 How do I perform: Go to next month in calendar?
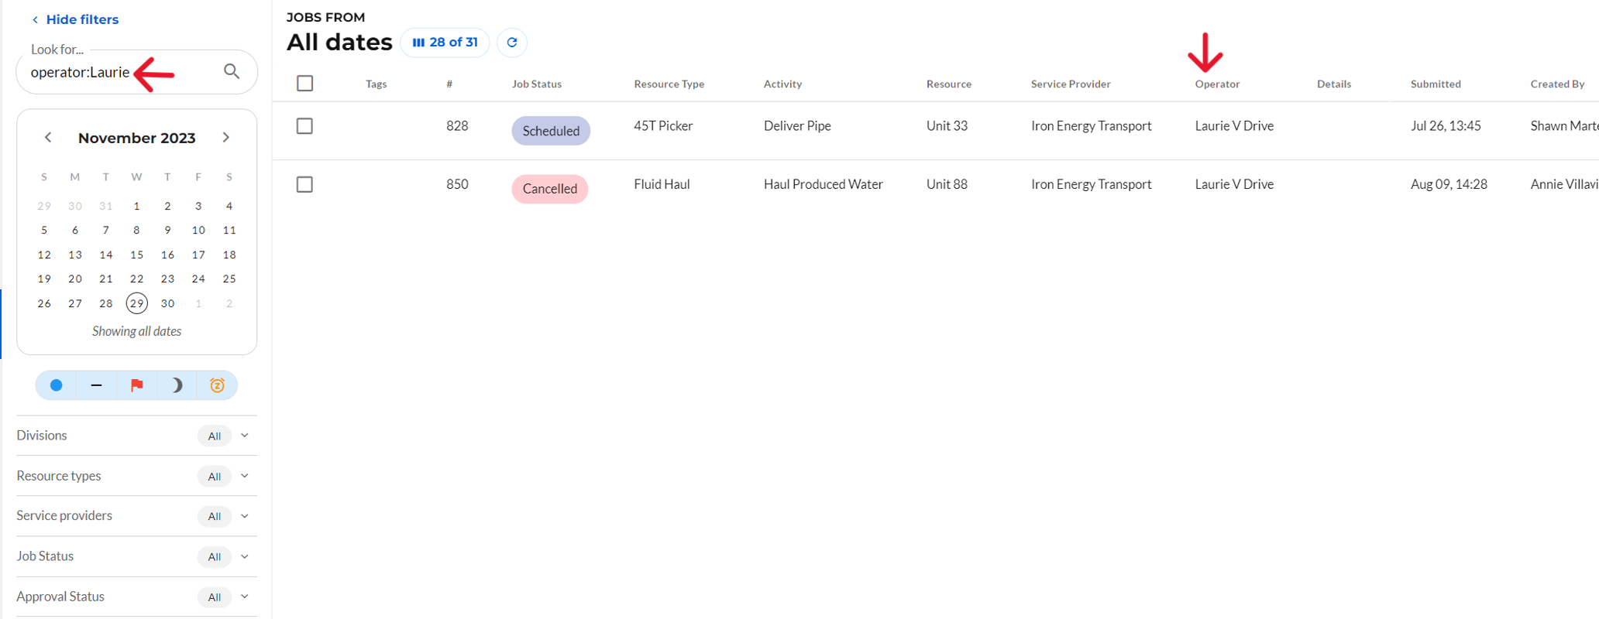tap(226, 138)
